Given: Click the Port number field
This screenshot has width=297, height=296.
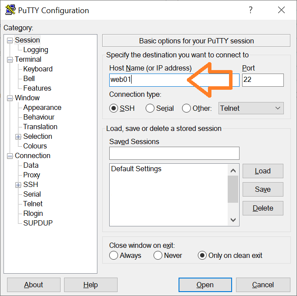Looking at the screenshot, I should click(x=263, y=80).
